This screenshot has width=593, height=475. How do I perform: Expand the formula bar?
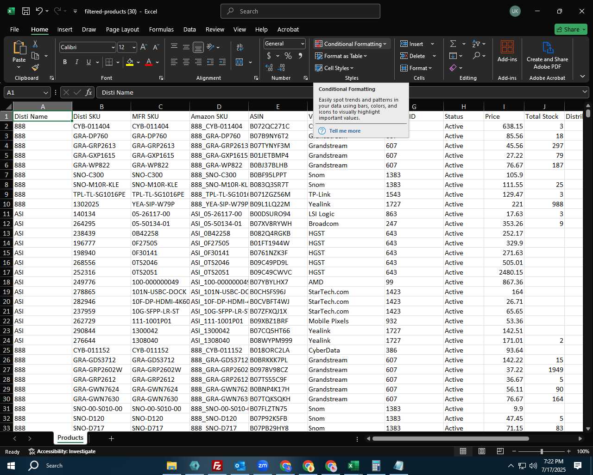tap(585, 92)
